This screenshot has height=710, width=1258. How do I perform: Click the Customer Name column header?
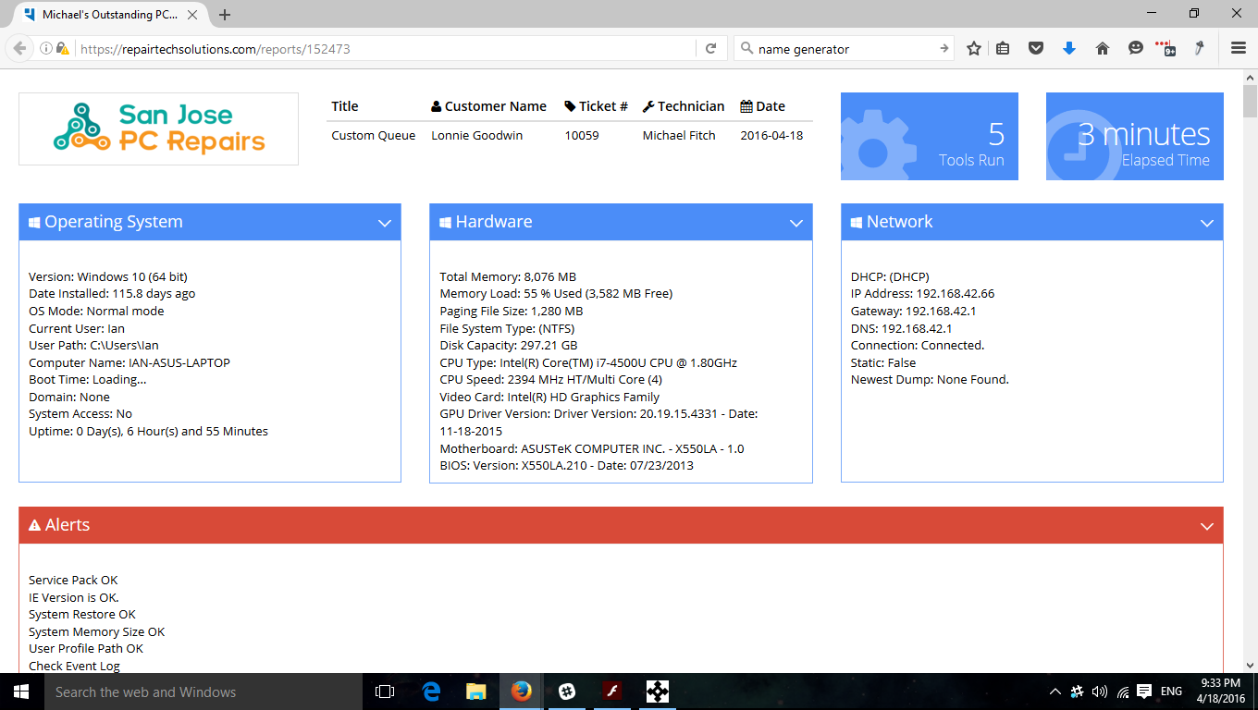pyautogui.click(x=488, y=106)
